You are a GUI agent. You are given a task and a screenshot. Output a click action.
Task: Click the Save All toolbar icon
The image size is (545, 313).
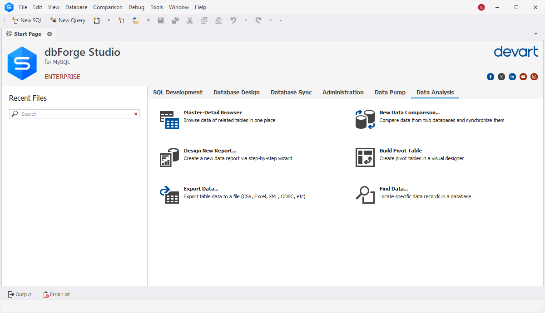[175, 20]
